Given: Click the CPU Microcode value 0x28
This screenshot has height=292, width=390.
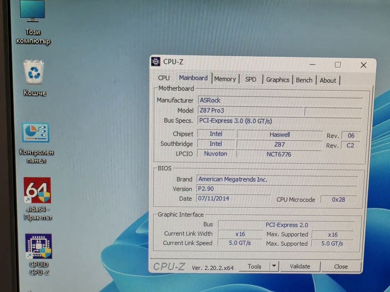Looking at the screenshot, I should [x=339, y=200].
